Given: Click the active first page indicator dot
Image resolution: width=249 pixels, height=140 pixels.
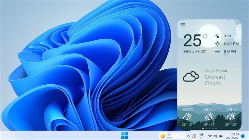Looking at the screenshot, I should coord(203,128).
